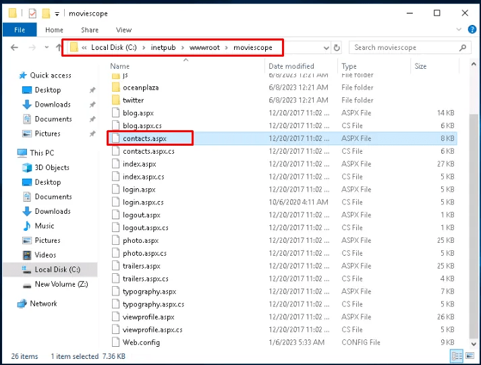Navigate back using the Back arrow

tap(14, 48)
